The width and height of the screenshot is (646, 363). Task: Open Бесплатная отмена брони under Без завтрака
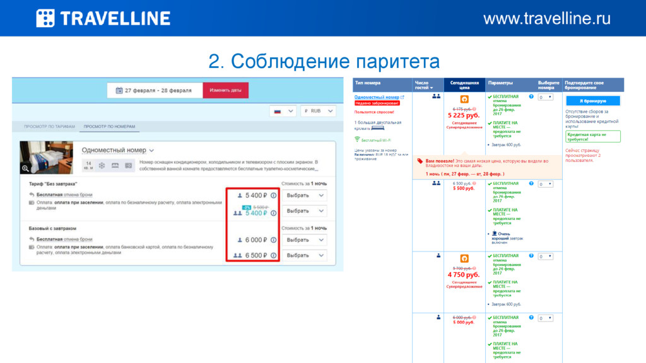click(x=64, y=195)
